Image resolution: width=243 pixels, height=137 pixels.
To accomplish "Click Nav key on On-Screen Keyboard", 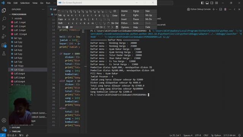I will coord(148,11).
